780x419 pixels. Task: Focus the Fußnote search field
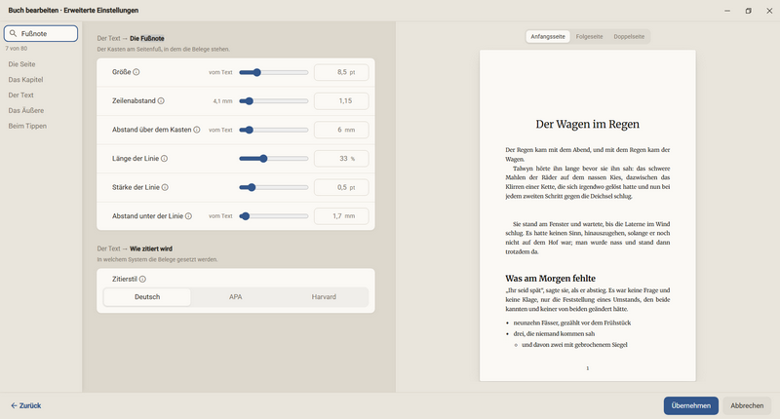pos(41,33)
